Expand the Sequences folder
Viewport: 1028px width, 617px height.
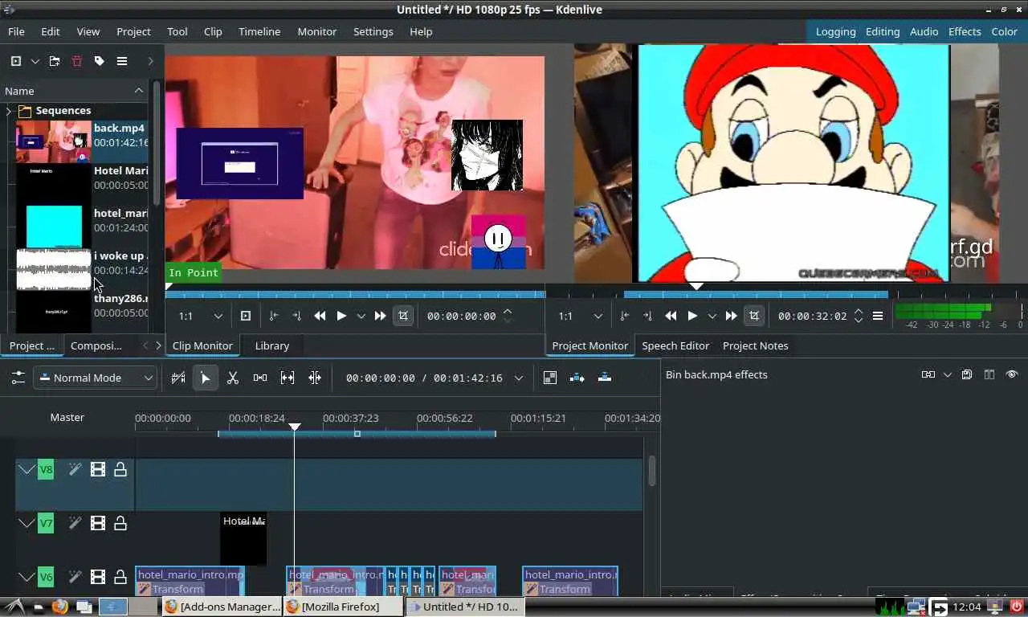(9, 111)
